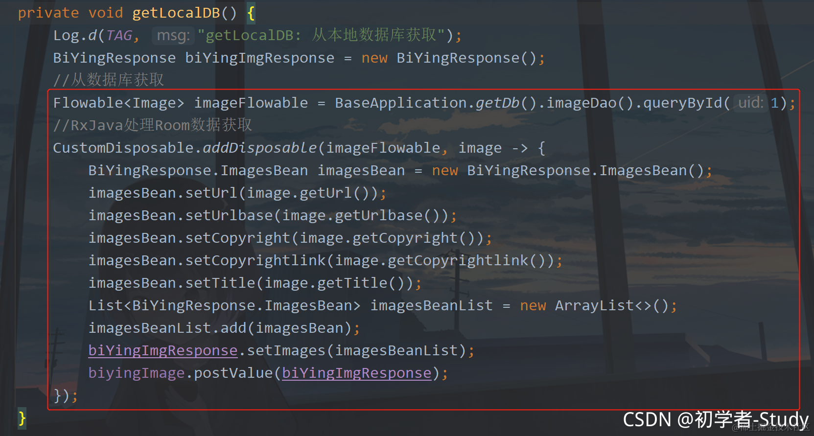814x436 pixels.
Task: Click the method's closing yellow brace
Action: (22, 418)
